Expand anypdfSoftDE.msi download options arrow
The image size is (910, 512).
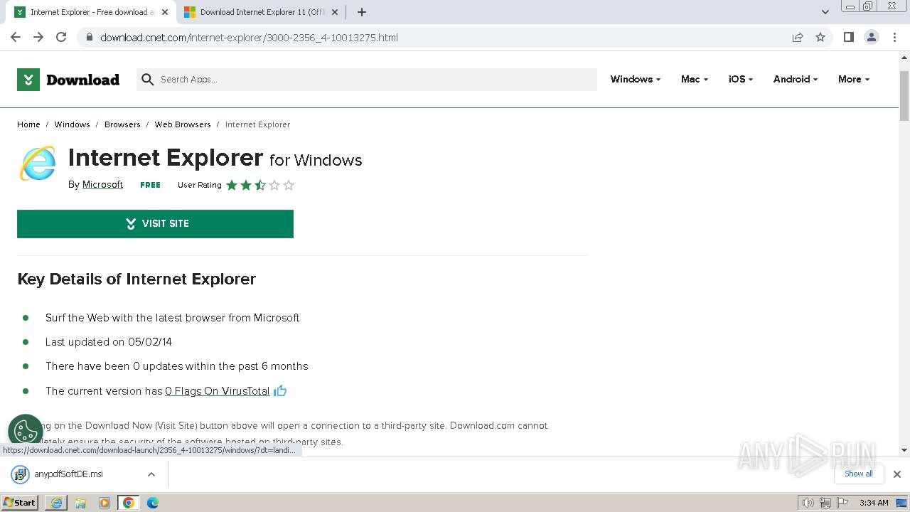pos(151,474)
